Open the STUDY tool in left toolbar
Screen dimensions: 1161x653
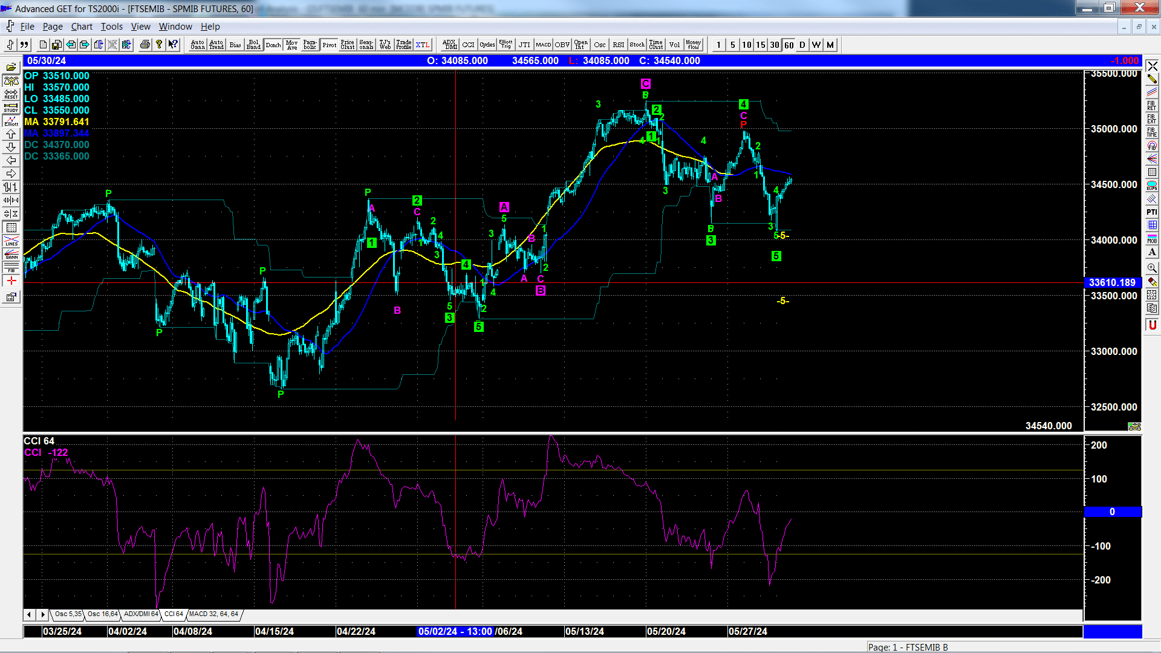tap(11, 107)
